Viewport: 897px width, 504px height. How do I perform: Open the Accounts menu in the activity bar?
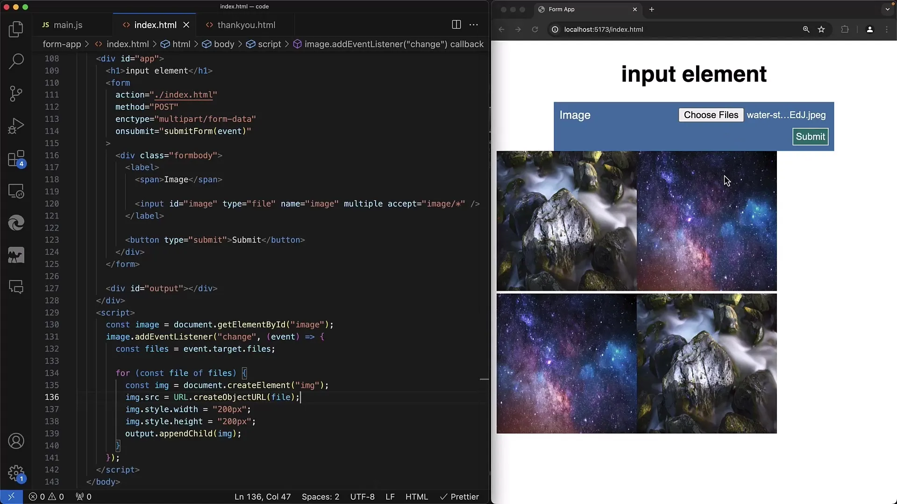point(16,441)
